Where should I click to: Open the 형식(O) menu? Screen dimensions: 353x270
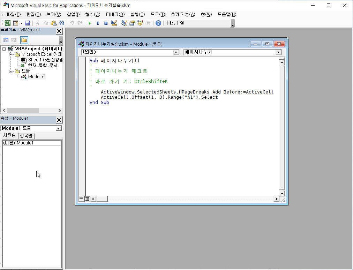[x=93, y=14]
